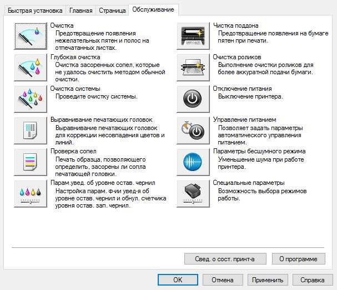
Task: Click the Отключение питания heading text
Action: 243,89
